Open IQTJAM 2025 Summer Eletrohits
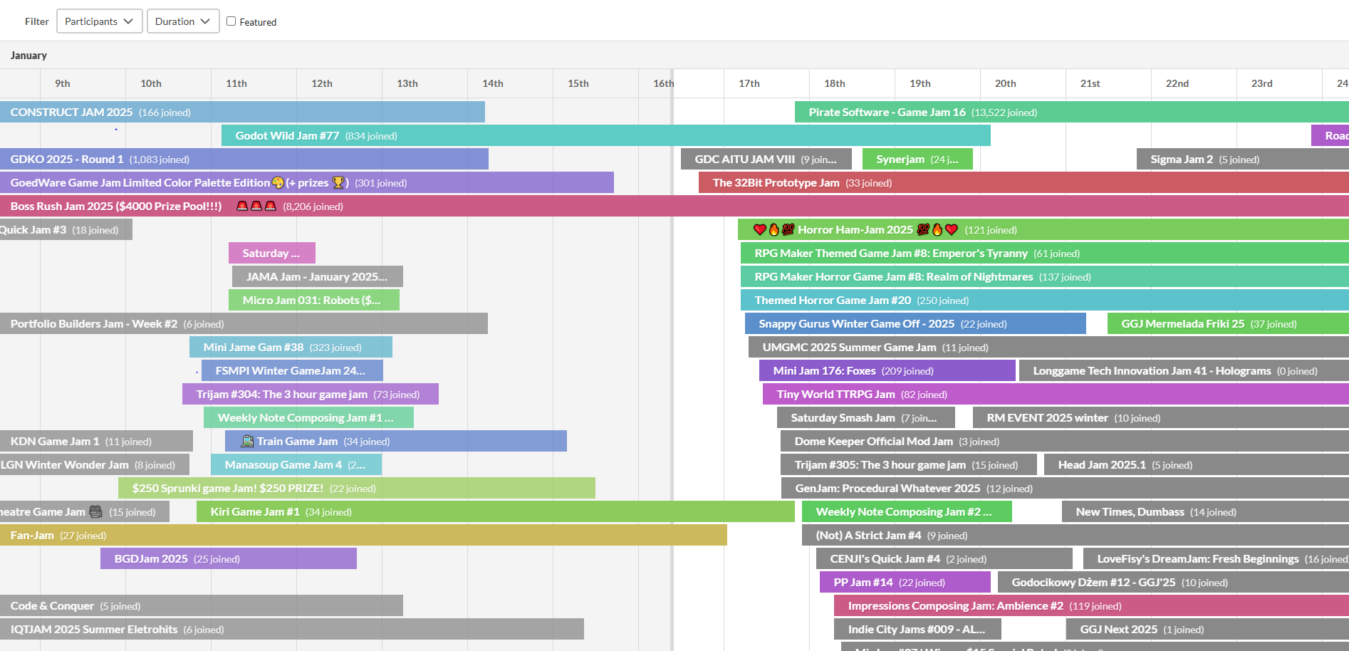Screen dimensions: 1349x651 coord(292,630)
